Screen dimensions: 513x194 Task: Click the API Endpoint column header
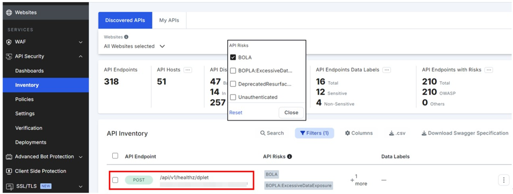(x=140, y=156)
